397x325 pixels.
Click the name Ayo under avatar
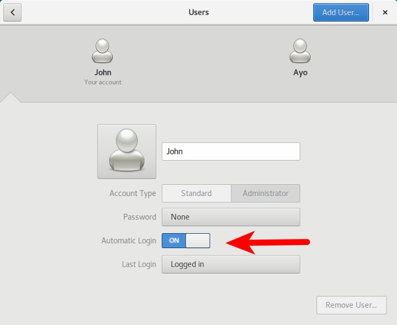pyautogui.click(x=300, y=73)
